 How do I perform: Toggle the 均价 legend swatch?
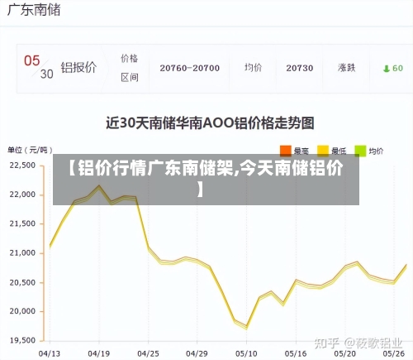(360, 151)
